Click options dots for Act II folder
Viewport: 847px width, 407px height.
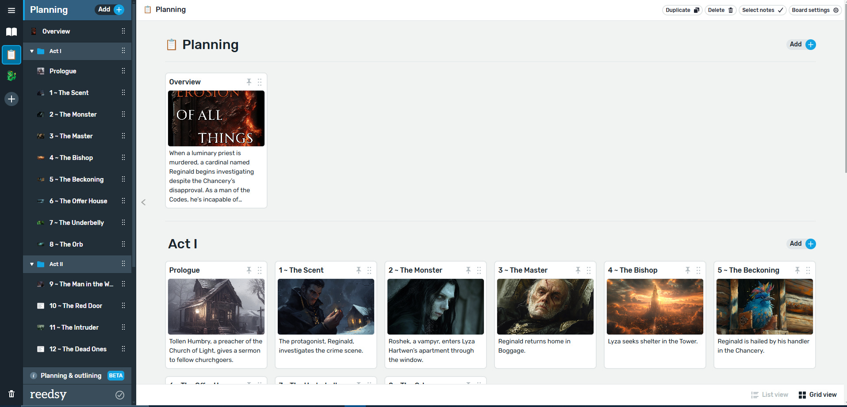tap(123, 264)
